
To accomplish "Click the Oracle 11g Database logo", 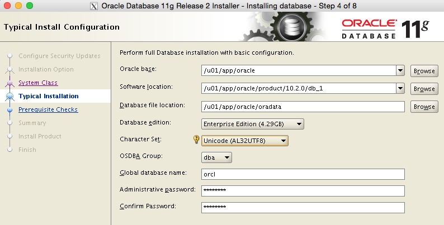I will click(386, 29).
